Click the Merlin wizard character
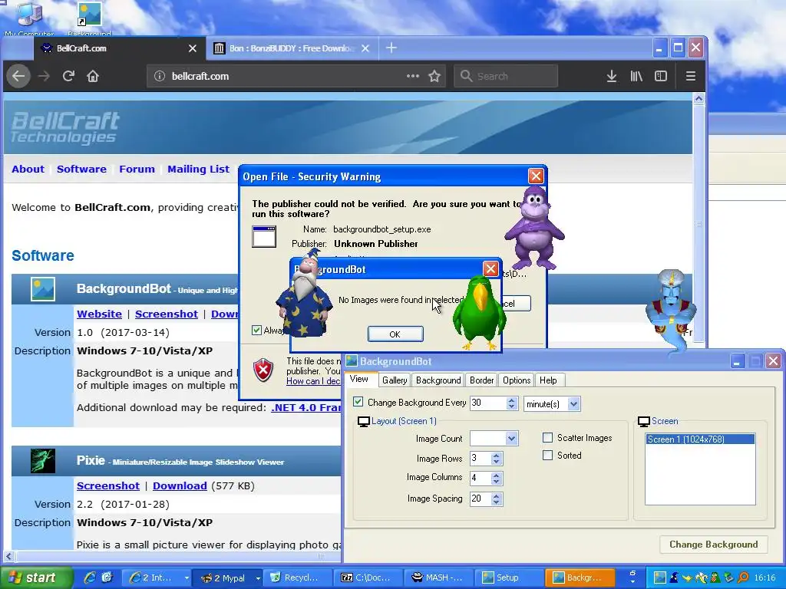Viewport: 786px width, 589px height. tap(304, 294)
